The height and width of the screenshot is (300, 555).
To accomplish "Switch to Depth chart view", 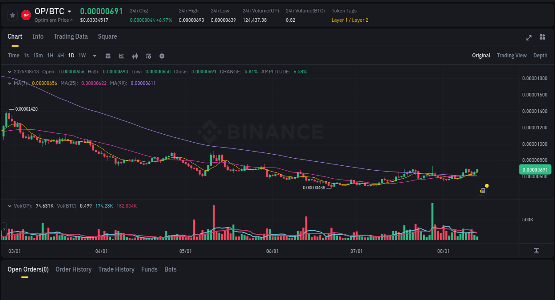I will pos(540,56).
